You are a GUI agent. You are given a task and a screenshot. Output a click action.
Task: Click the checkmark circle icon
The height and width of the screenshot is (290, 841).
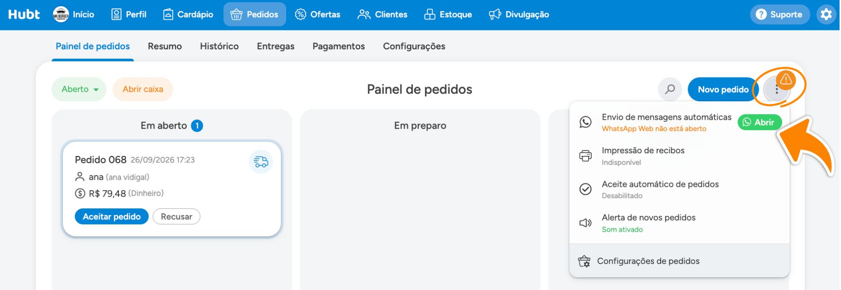click(585, 189)
